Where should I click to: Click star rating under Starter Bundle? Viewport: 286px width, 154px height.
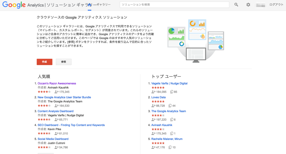44,105
